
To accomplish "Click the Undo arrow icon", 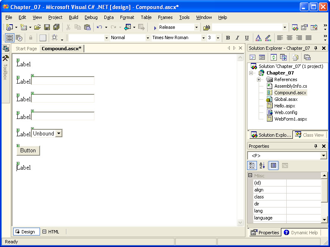I will pos(99,27).
